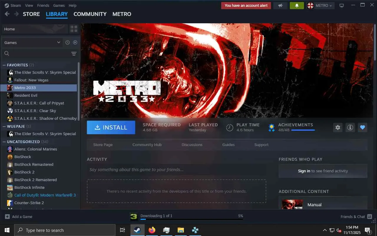This screenshot has height=236, width=377.
Task: Open advanced filter options icon
Action: click(74, 53)
